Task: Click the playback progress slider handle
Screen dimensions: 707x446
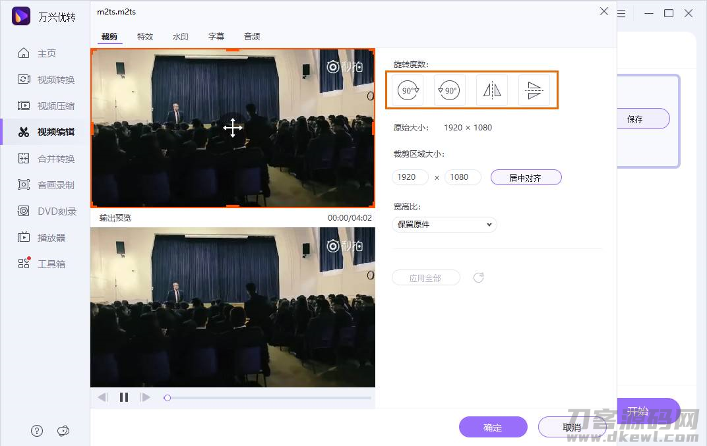Action: click(x=168, y=398)
